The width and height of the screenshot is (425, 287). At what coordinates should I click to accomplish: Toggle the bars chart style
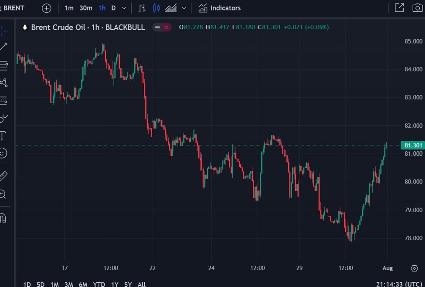click(142, 8)
